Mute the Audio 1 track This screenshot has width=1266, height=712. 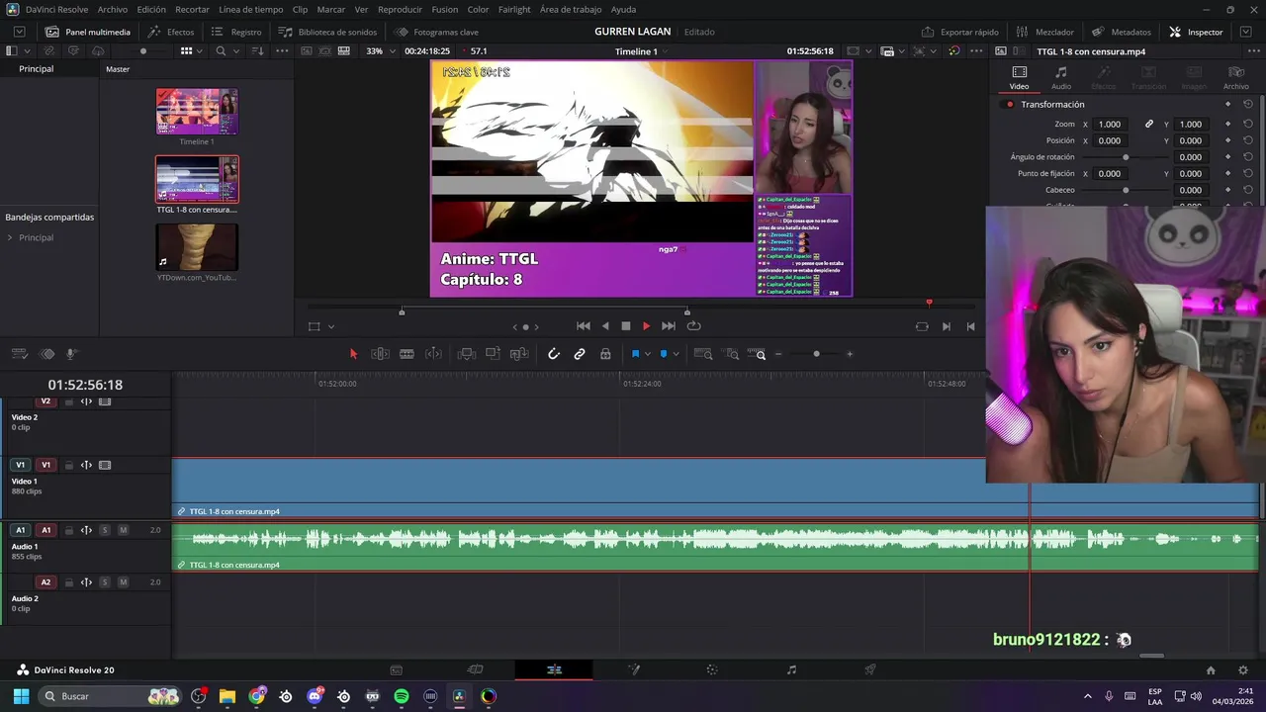(x=123, y=530)
